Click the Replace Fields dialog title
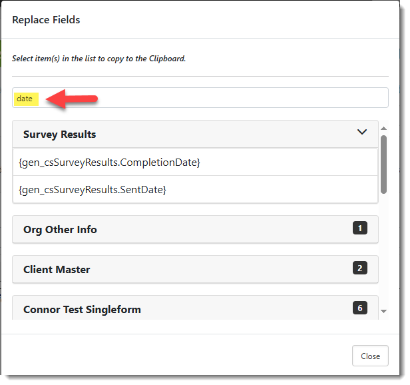 pos(46,20)
